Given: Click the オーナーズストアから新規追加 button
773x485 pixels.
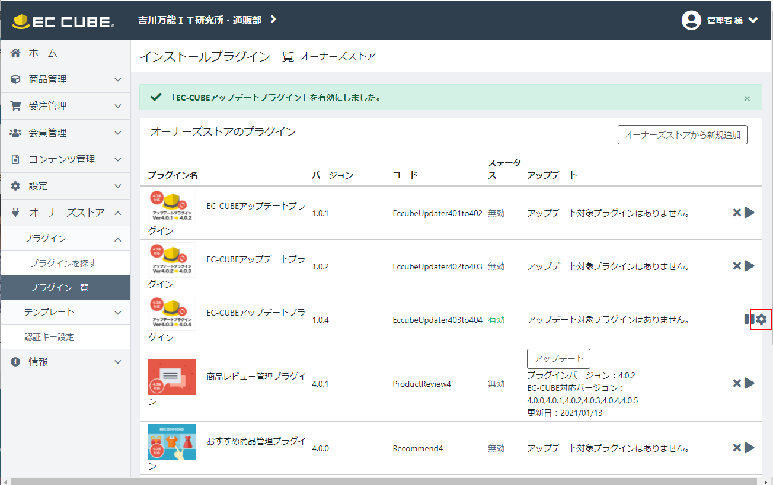Looking at the screenshot, I should (x=682, y=134).
